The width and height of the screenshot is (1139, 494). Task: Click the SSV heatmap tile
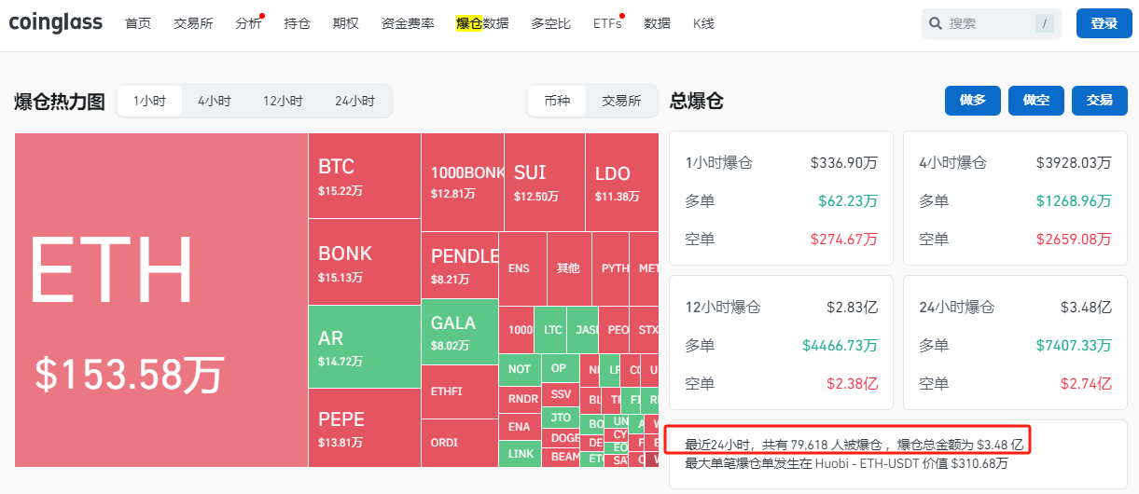[560, 395]
